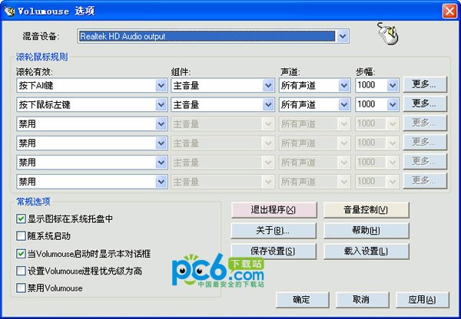Click 载入设置(L) button

[366, 252]
